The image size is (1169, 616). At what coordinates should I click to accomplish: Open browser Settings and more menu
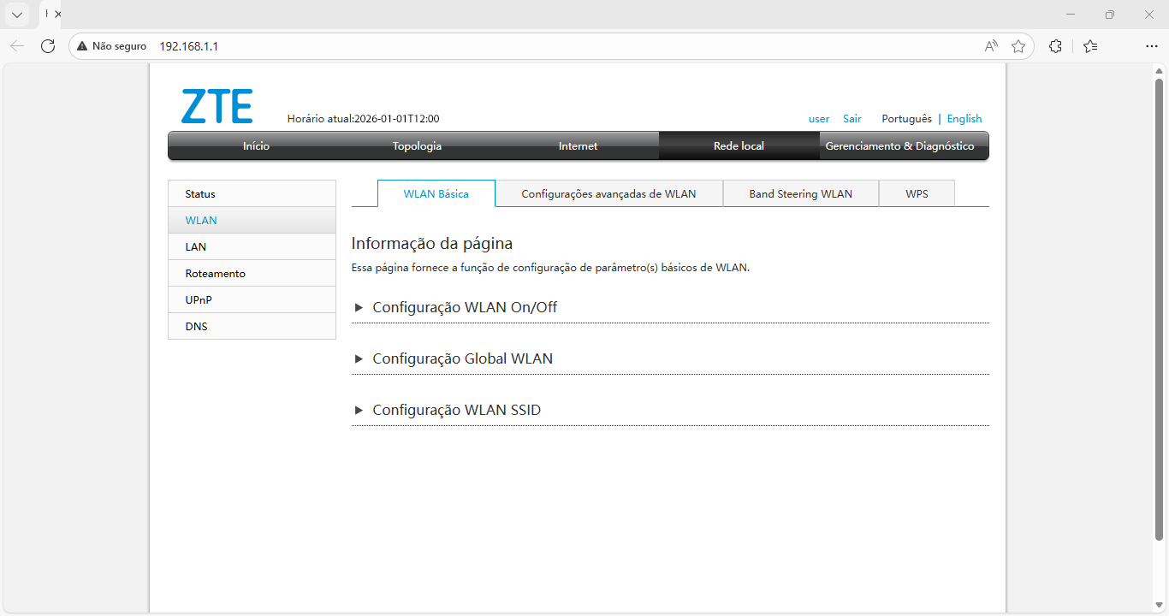pos(1152,46)
